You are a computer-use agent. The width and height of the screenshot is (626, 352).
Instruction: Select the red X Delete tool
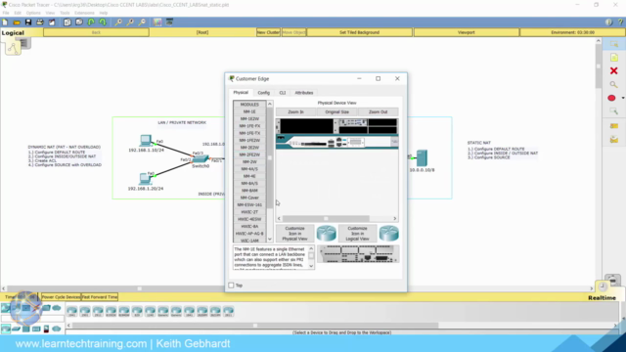click(613, 71)
